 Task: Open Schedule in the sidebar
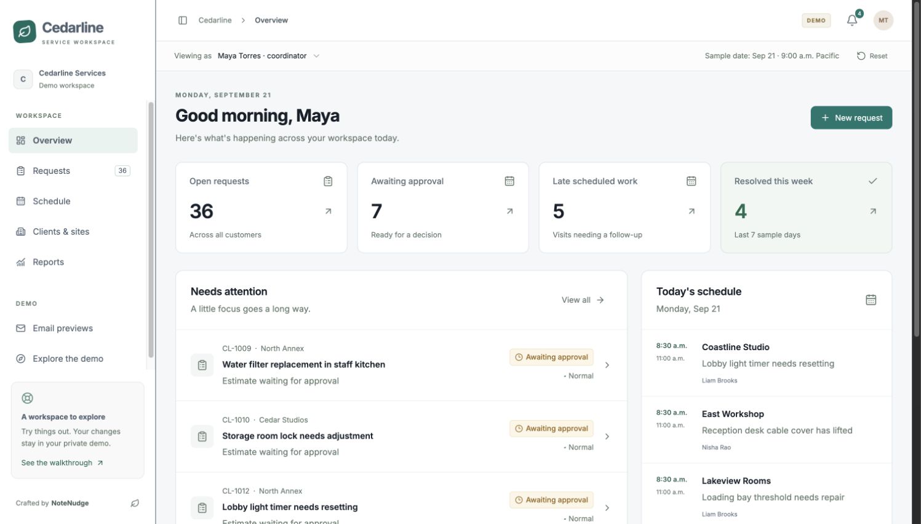(x=73, y=201)
